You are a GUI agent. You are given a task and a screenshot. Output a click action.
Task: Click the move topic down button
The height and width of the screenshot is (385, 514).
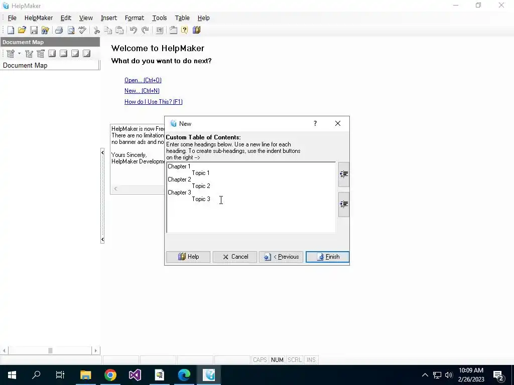click(75, 53)
